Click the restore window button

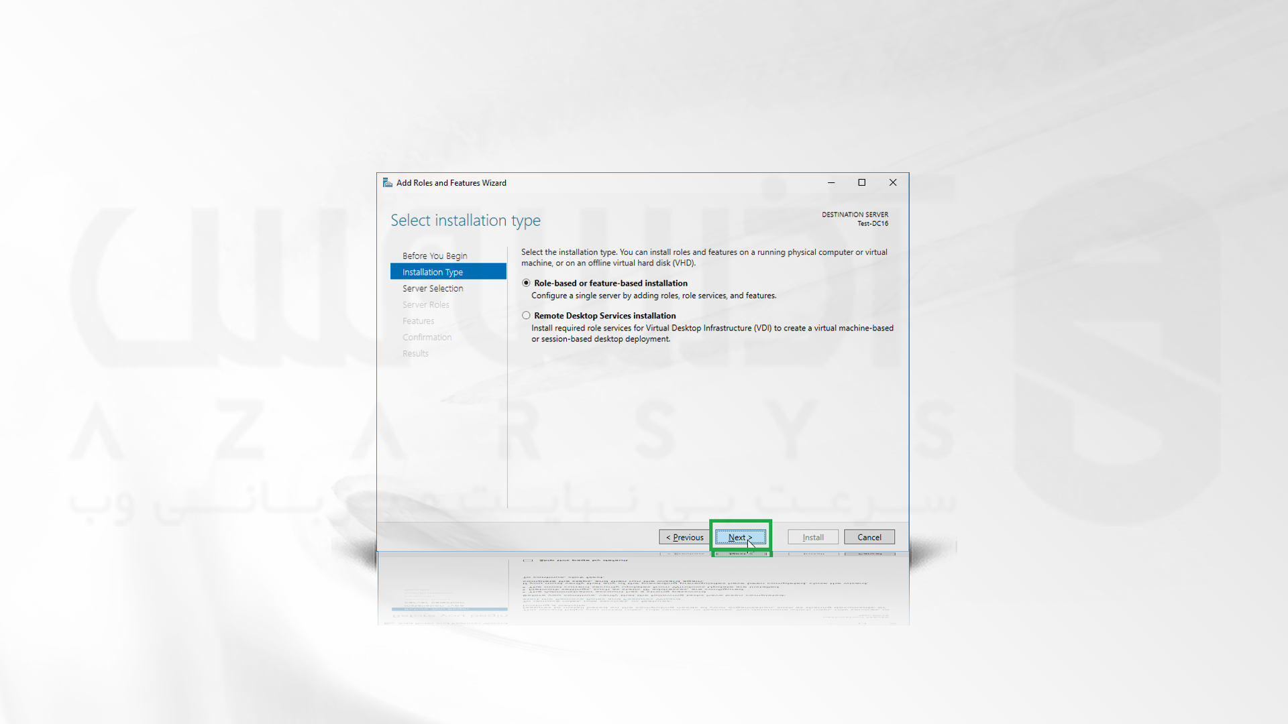click(x=861, y=182)
